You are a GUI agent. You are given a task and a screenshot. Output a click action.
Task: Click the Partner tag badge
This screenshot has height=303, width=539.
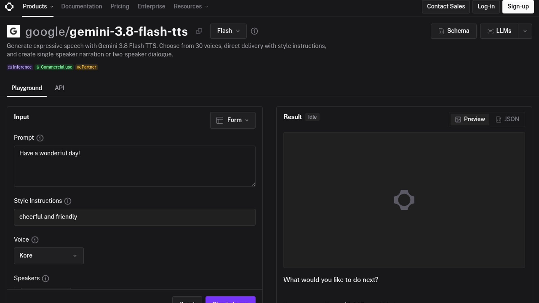coord(86,67)
